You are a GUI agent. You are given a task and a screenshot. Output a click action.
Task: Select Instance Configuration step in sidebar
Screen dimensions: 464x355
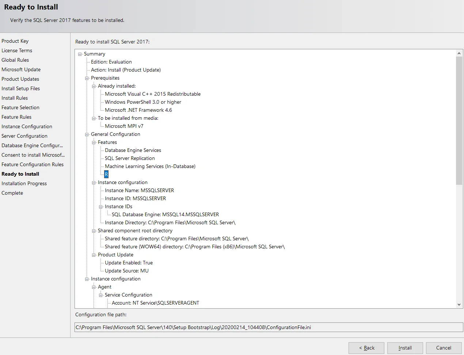(27, 126)
